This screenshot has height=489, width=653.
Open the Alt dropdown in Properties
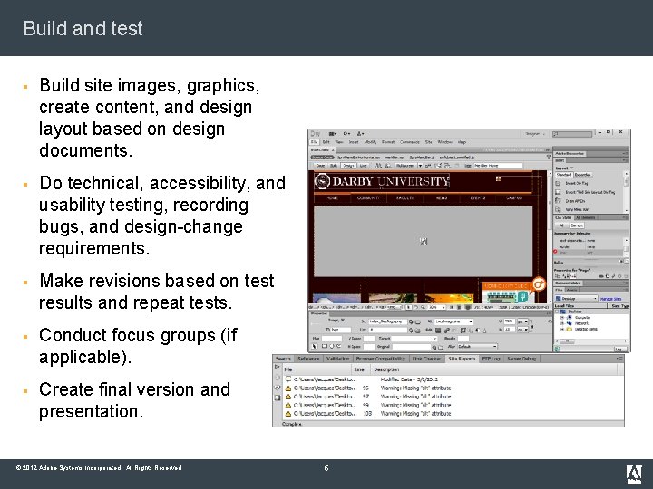pos(454,321)
